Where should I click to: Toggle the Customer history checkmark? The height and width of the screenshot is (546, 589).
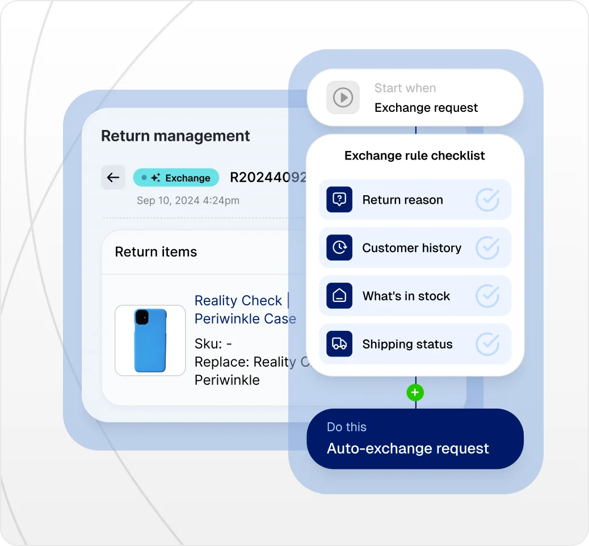point(487,247)
